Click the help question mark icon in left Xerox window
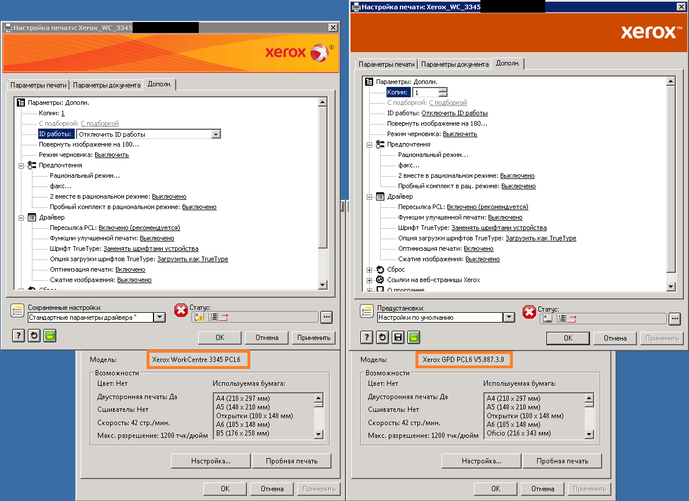This screenshot has width=689, height=501. pyautogui.click(x=18, y=336)
